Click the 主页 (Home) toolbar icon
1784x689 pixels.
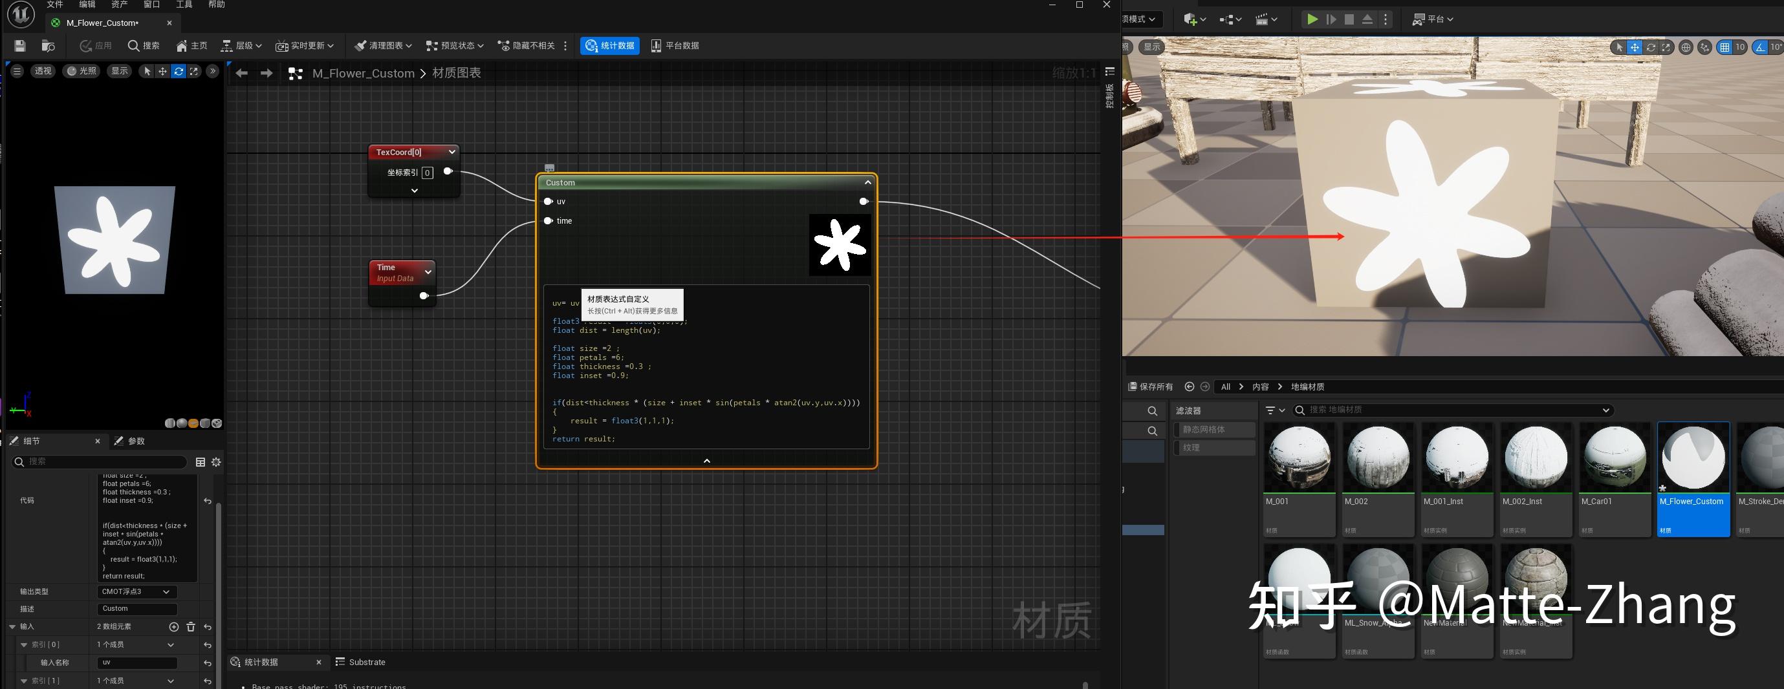(192, 46)
